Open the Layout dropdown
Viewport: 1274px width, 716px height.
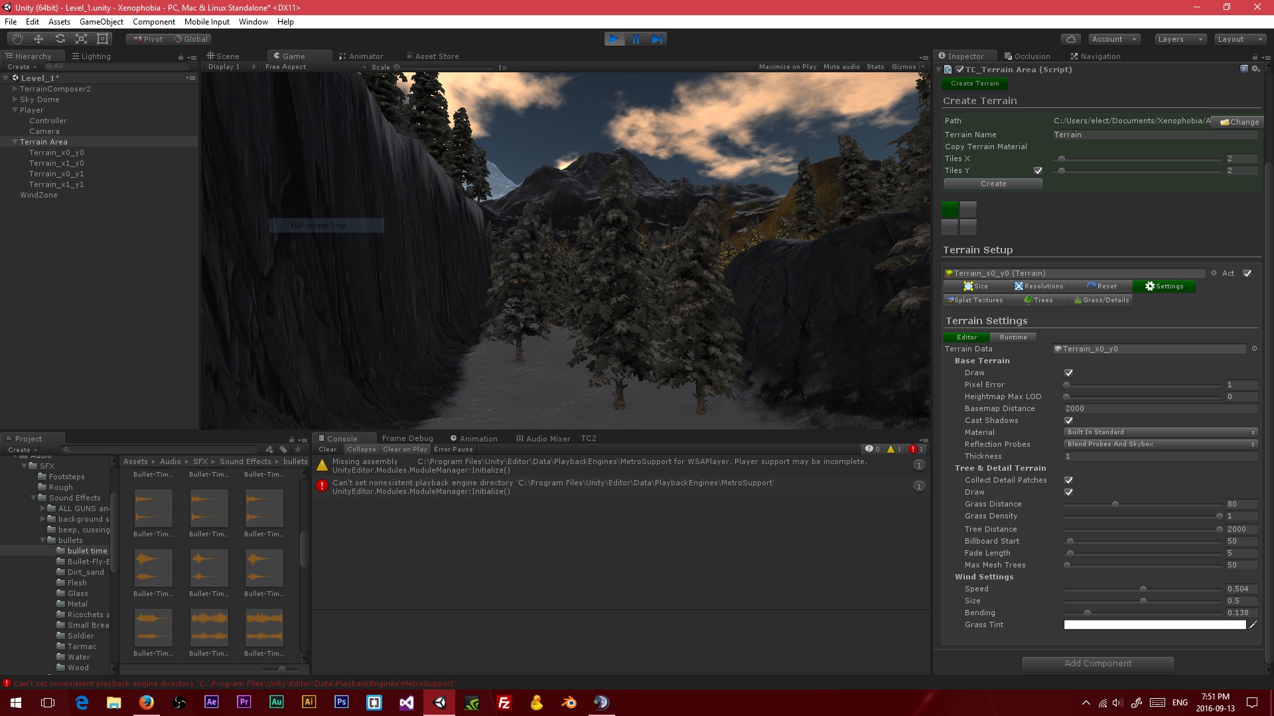[x=1239, y=39]
